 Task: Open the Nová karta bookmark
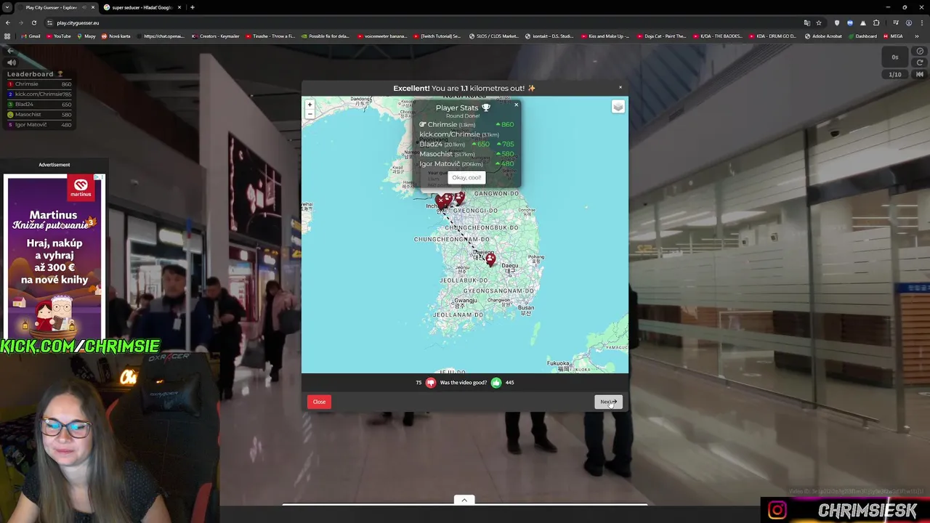(x=116, y=36)
